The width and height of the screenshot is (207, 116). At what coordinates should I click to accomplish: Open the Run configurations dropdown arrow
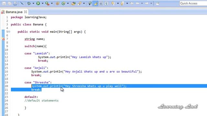42,4
